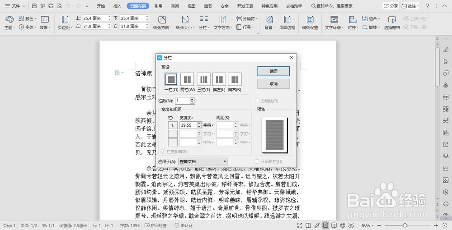452x230 pixels.
Task: Click the right margin 右 input field
Action: pos(132,26)
